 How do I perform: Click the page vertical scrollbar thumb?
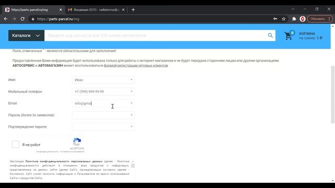[x=333, y=95]
